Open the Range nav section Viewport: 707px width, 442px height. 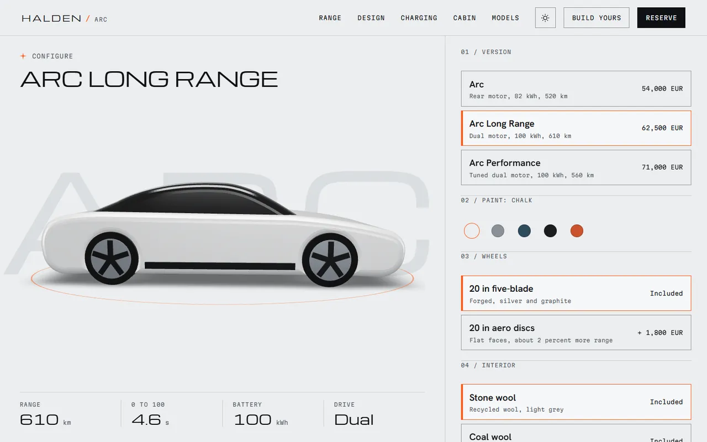point(330,18)
